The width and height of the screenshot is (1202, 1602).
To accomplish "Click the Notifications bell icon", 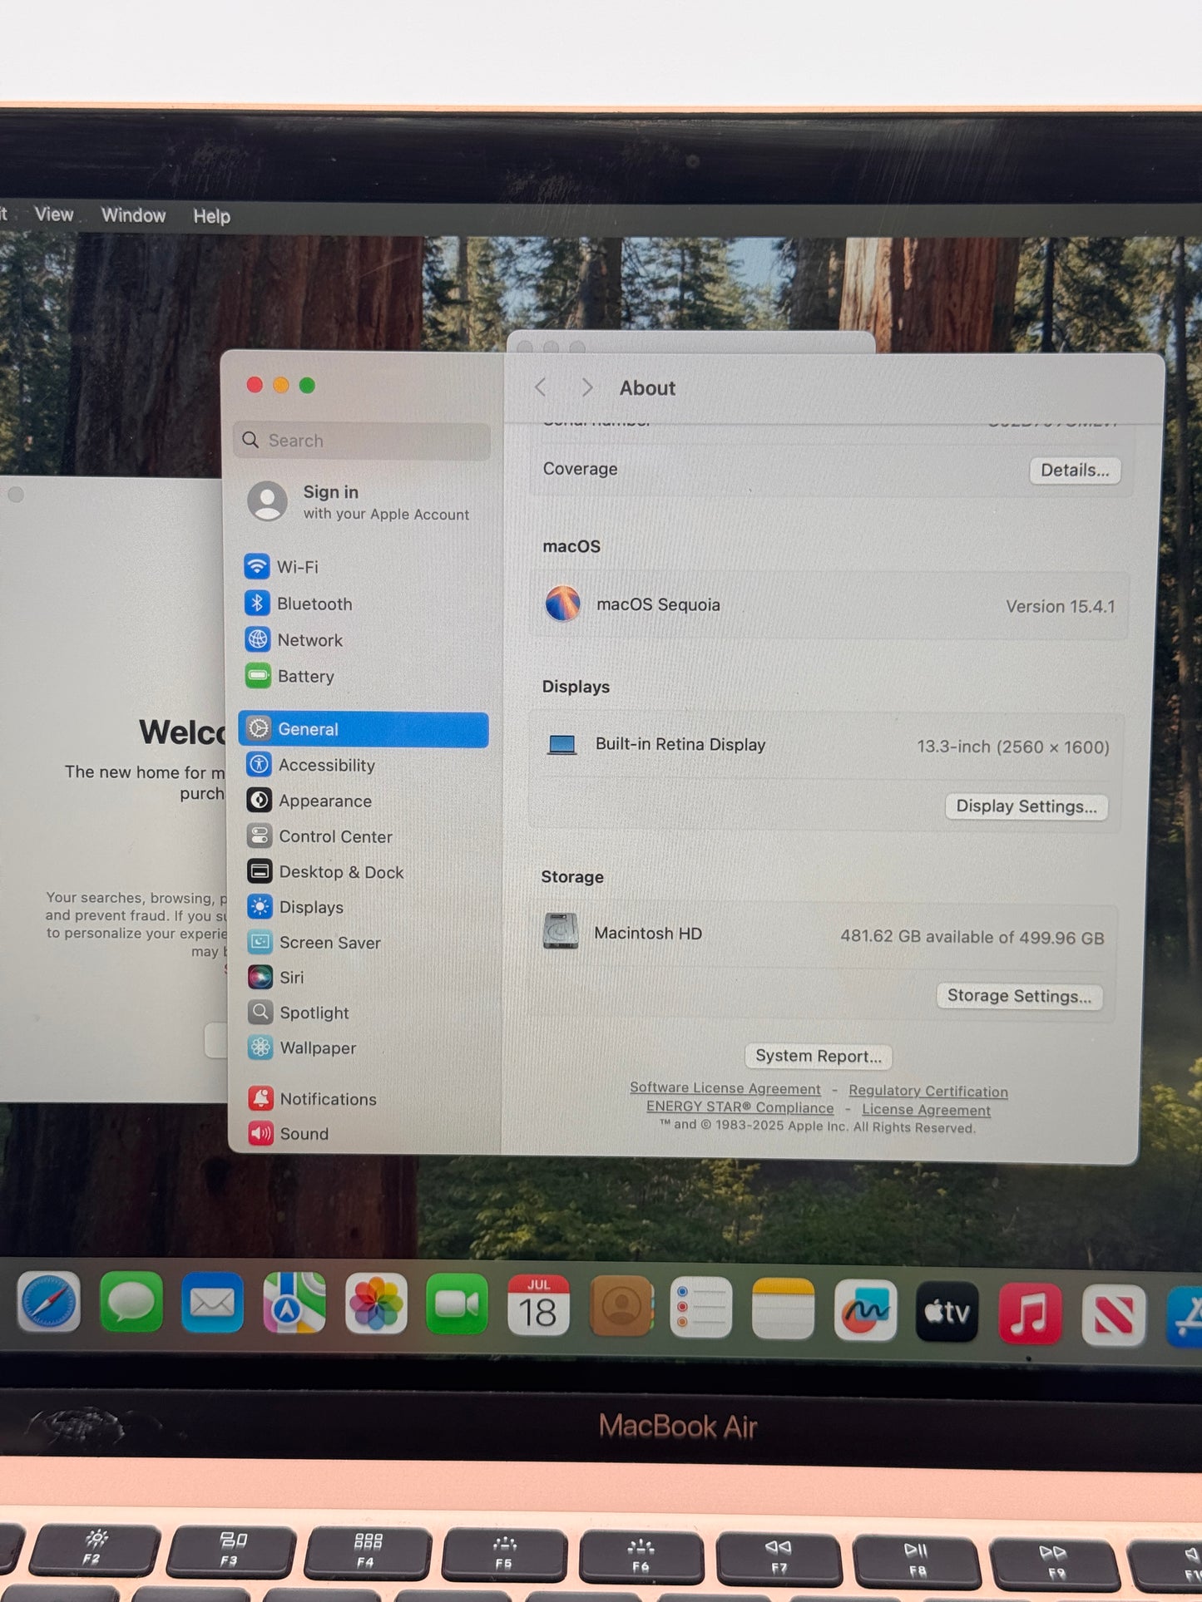I will pyautogui.click(x=261, y=1098).
